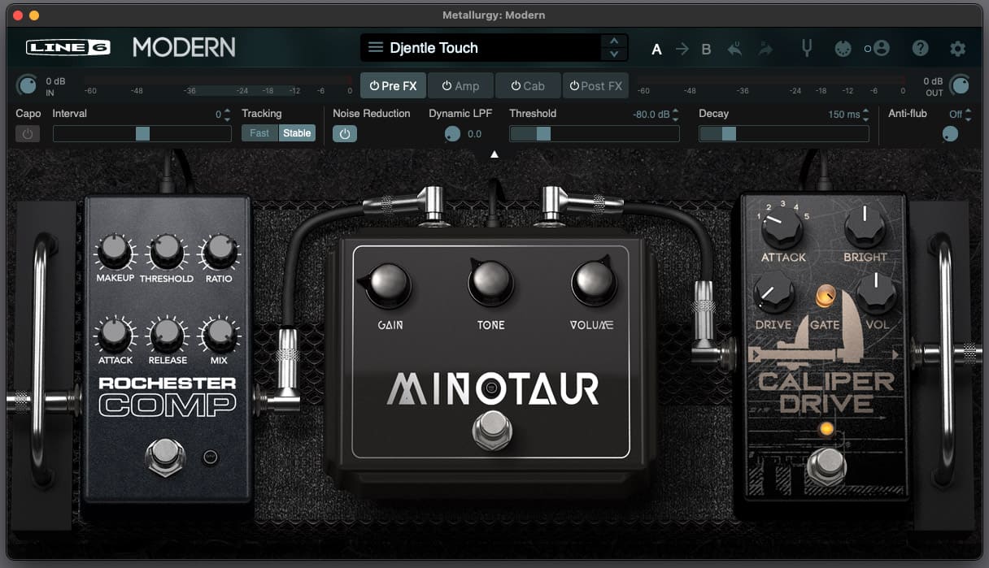Click the -80.0 dB Threshold value
Viewport: 989px width, 568px height.
[651, 115]
